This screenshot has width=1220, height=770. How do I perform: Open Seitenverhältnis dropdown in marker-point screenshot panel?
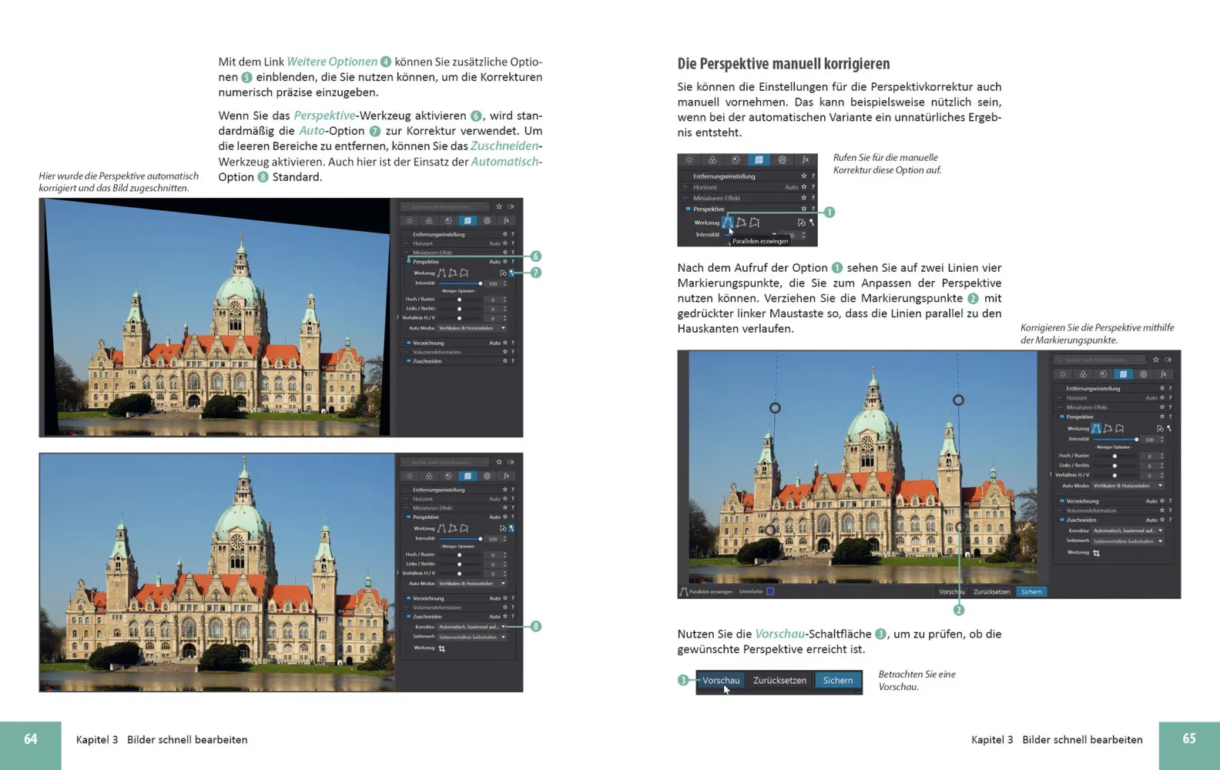(x=1128, y=541)
